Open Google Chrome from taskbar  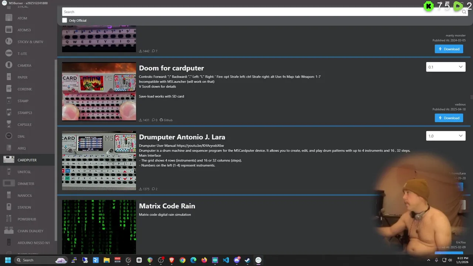click(183, 260)
